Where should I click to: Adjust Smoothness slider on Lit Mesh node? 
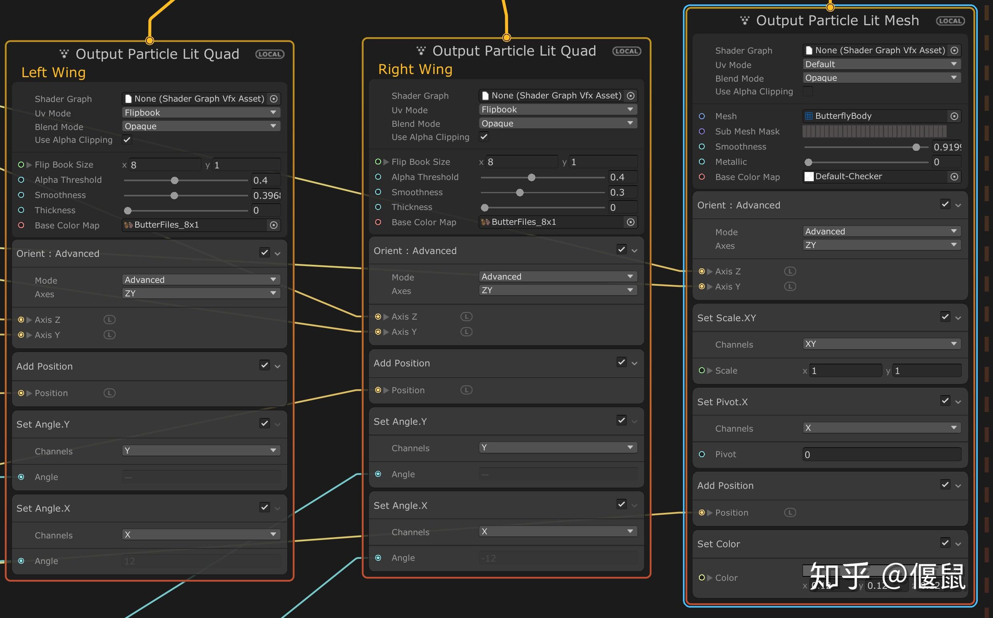[916, 147]
